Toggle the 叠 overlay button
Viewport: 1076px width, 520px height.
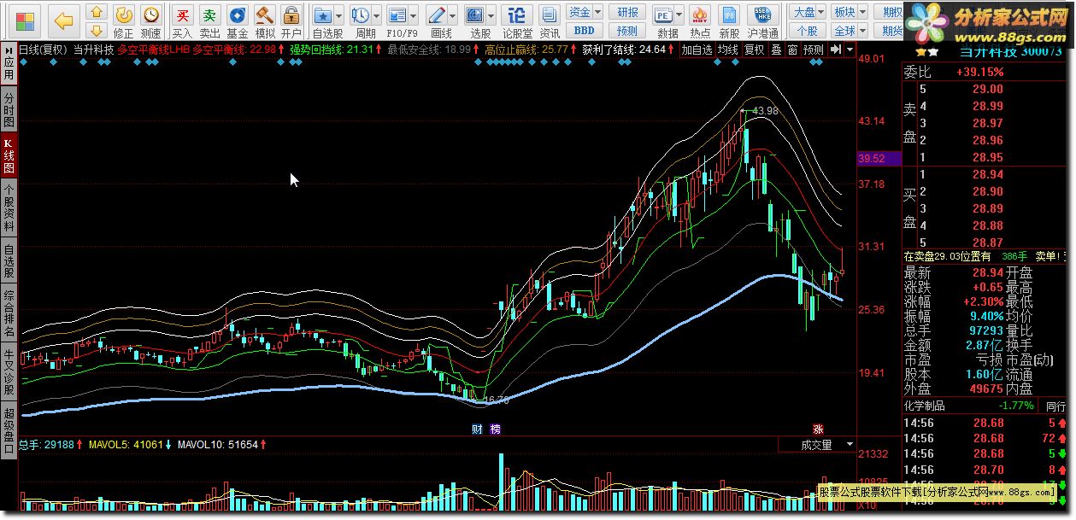tap(776, 50)
